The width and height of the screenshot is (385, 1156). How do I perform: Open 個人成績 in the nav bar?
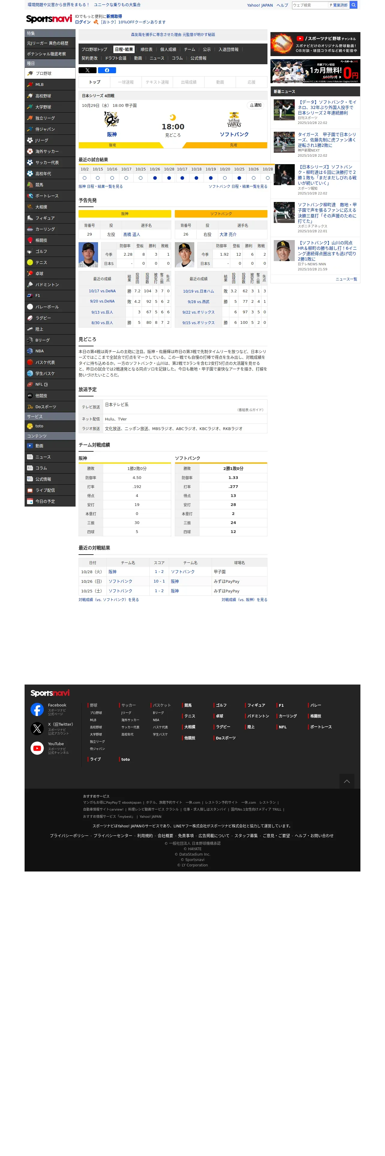168,49
